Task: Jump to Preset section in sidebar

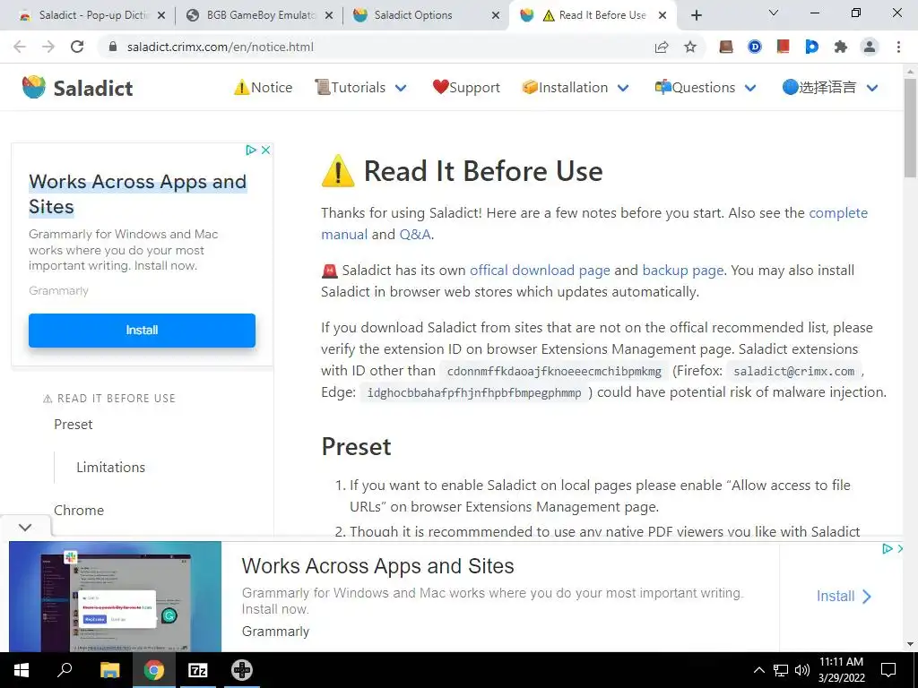Action: [x=74, y=424]
